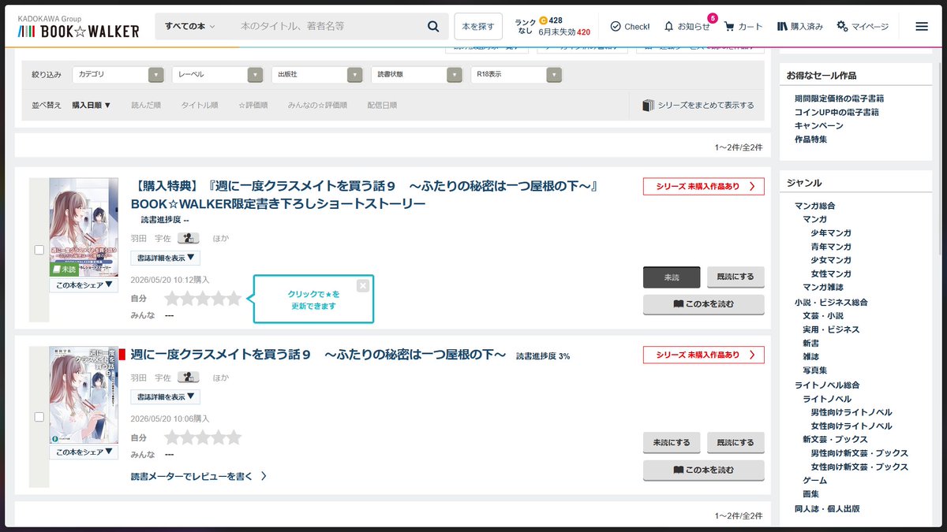The width and height of the screenshot is (947, 532).
Task: Sort by 購入日順
Action: click(x=92, y=105)
